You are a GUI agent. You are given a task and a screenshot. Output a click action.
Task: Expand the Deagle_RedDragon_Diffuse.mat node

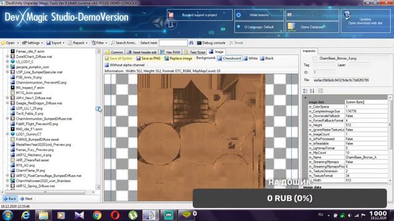click(7, 103)
